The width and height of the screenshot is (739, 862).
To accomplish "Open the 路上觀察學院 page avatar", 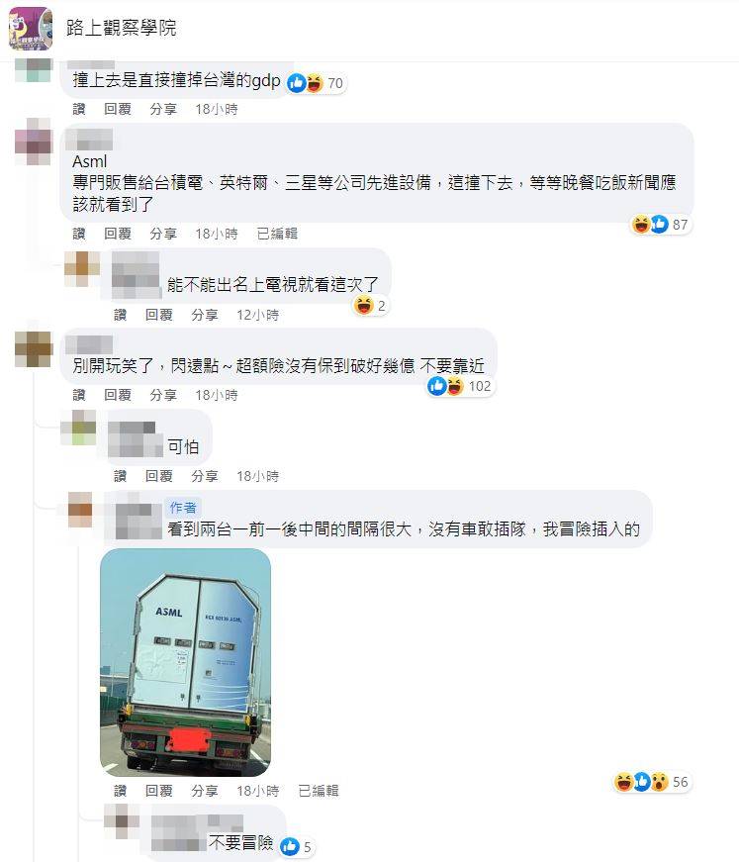I will pos(31,29).
